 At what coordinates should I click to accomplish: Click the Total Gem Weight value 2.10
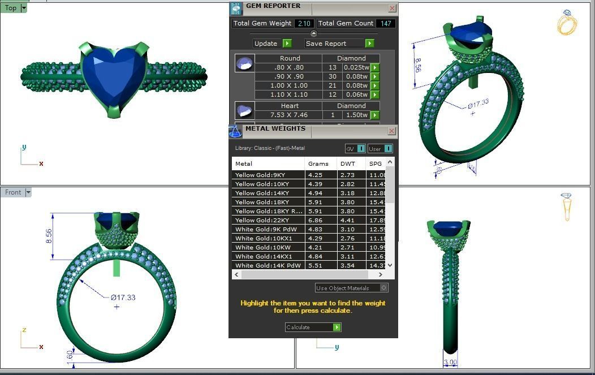pyautogui.click(x=304, y=24)
